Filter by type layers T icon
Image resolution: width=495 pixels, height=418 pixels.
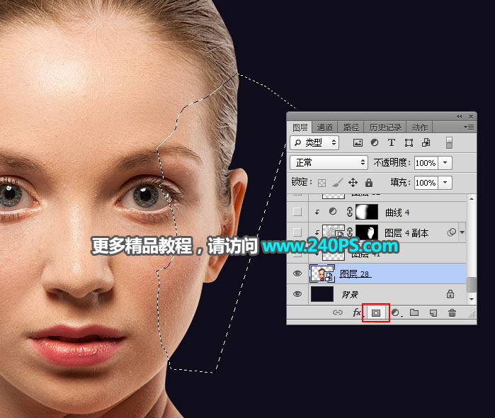point(392,143)
